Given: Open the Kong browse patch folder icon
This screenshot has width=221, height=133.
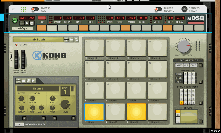Looking at the screenshot, I should tap(71, 39).
